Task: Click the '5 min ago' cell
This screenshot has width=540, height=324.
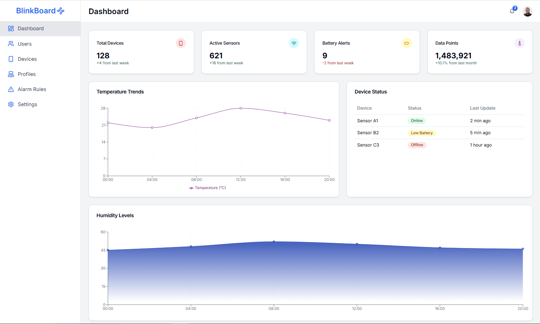Action: tap(480, 133)
